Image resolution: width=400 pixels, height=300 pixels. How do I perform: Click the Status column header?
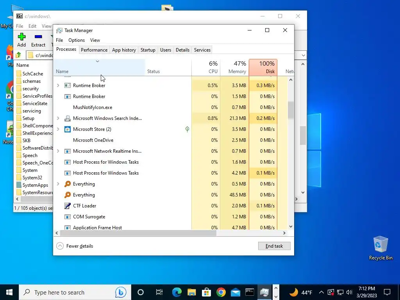[168, 67]
